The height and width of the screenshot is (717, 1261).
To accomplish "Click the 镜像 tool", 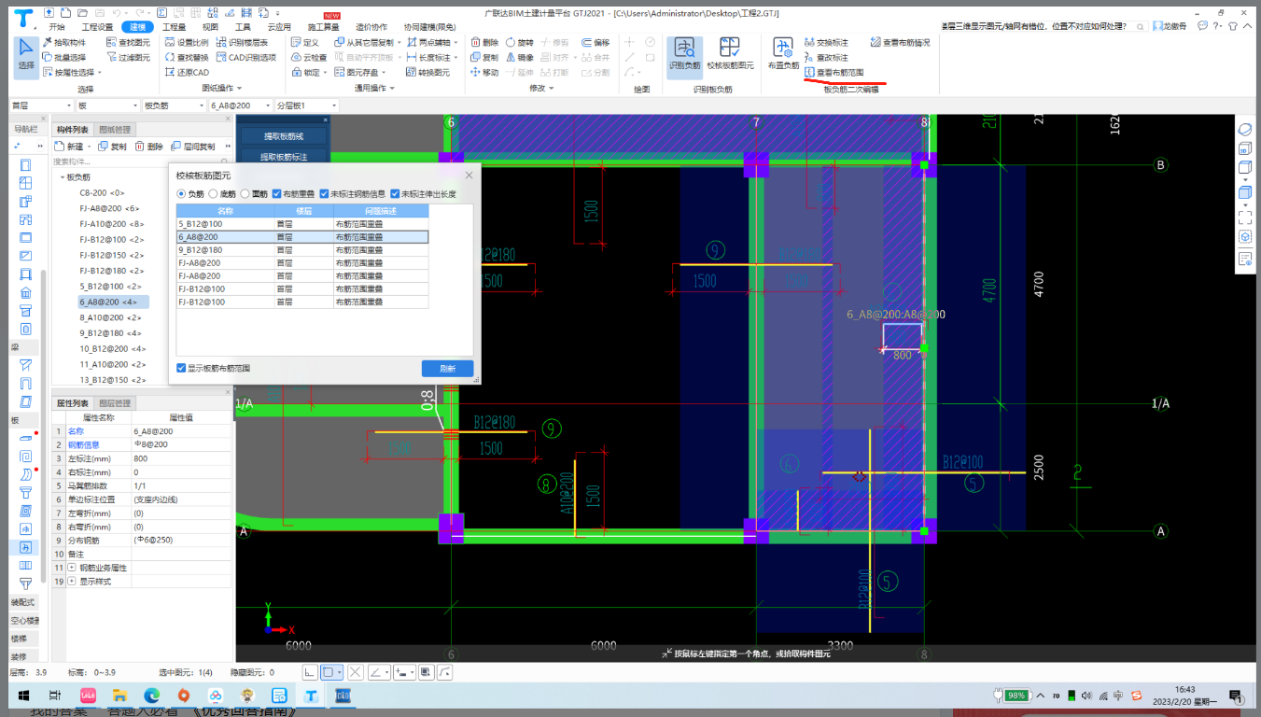I will click(x=519, y=57).
